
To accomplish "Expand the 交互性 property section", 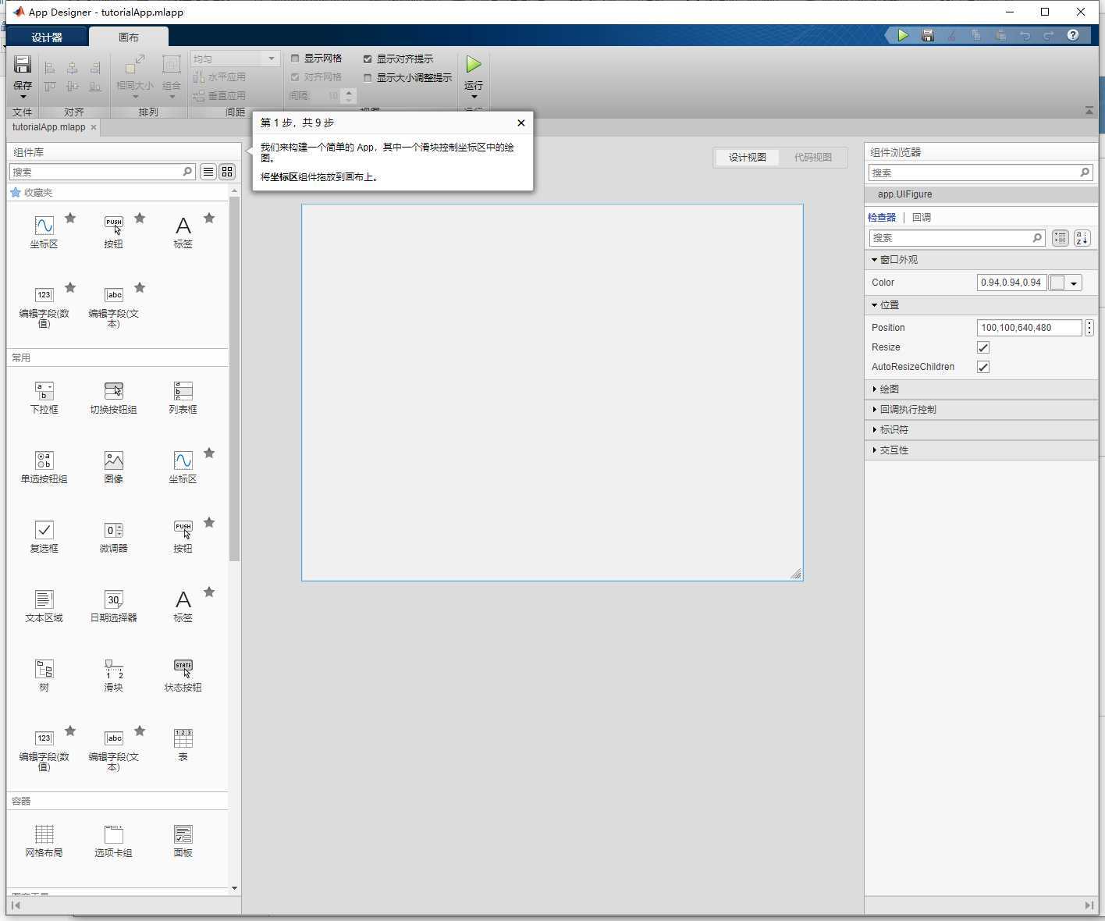I will 894,450.
